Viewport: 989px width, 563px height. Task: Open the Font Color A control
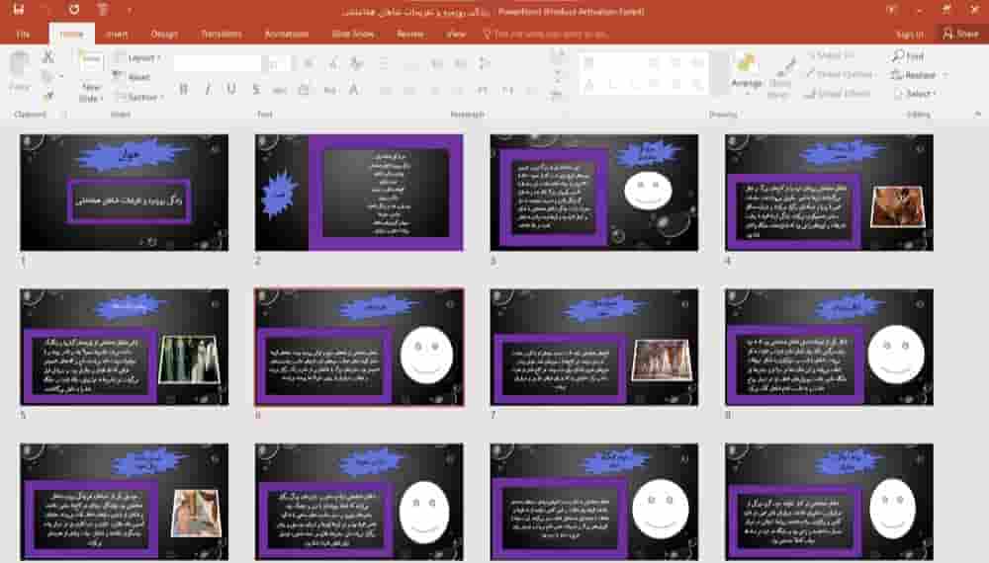pyautogui.click(x=353, y=90)
